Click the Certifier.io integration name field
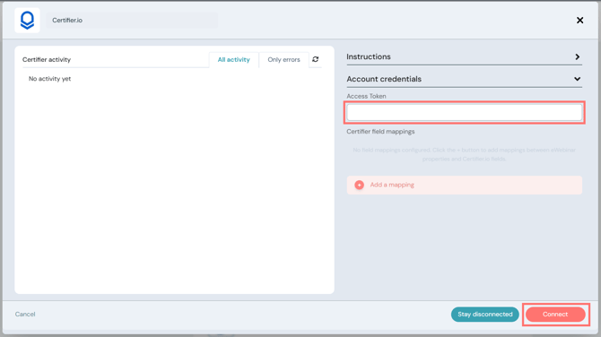Screen dimensions: 601x337 [x=132, y=21]
